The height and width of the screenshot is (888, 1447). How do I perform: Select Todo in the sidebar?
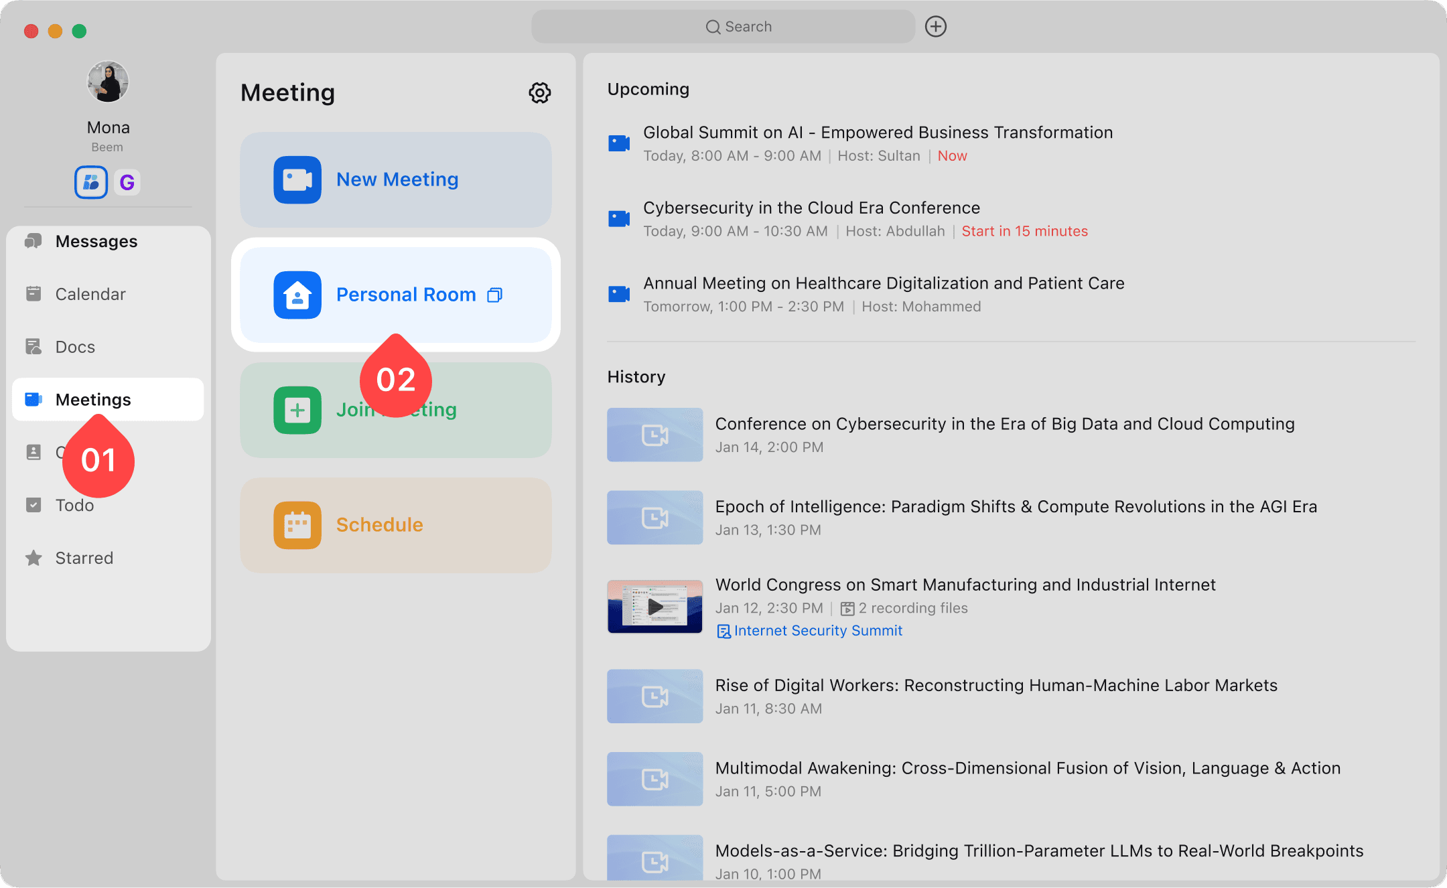(x=74, y=506)
